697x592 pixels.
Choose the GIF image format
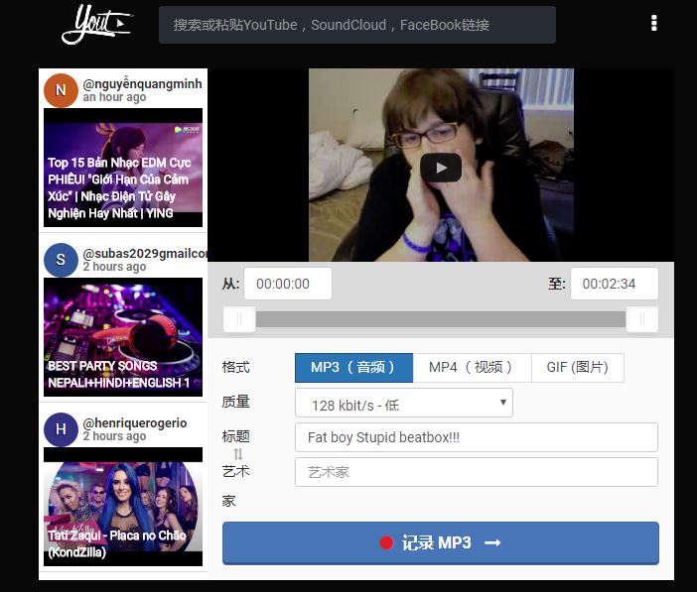pos(577,368)
